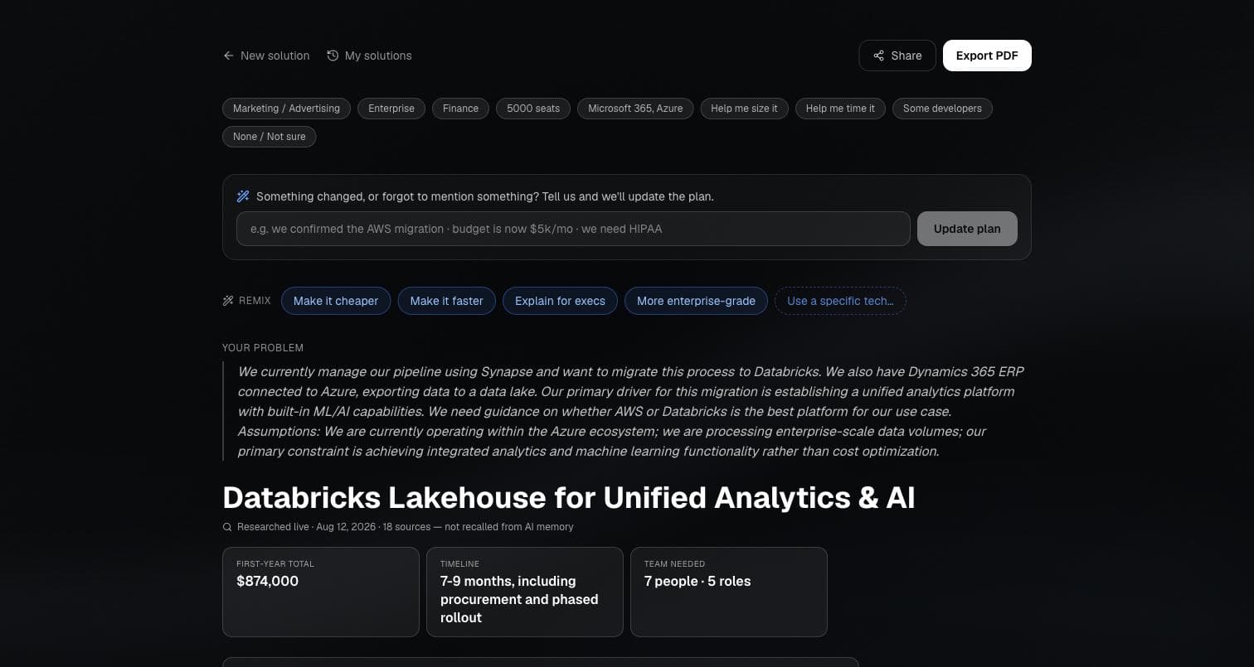Click the Enterprise tag
The height and width of the screenshot is (667, 1254).
391,109
